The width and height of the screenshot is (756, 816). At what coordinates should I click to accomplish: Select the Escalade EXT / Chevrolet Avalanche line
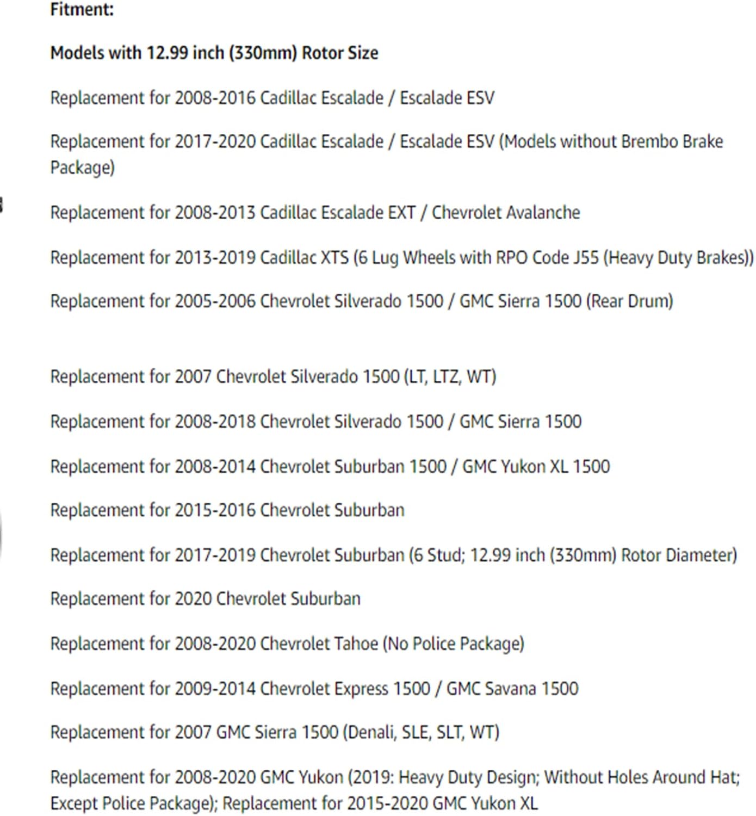pos(315,212)
